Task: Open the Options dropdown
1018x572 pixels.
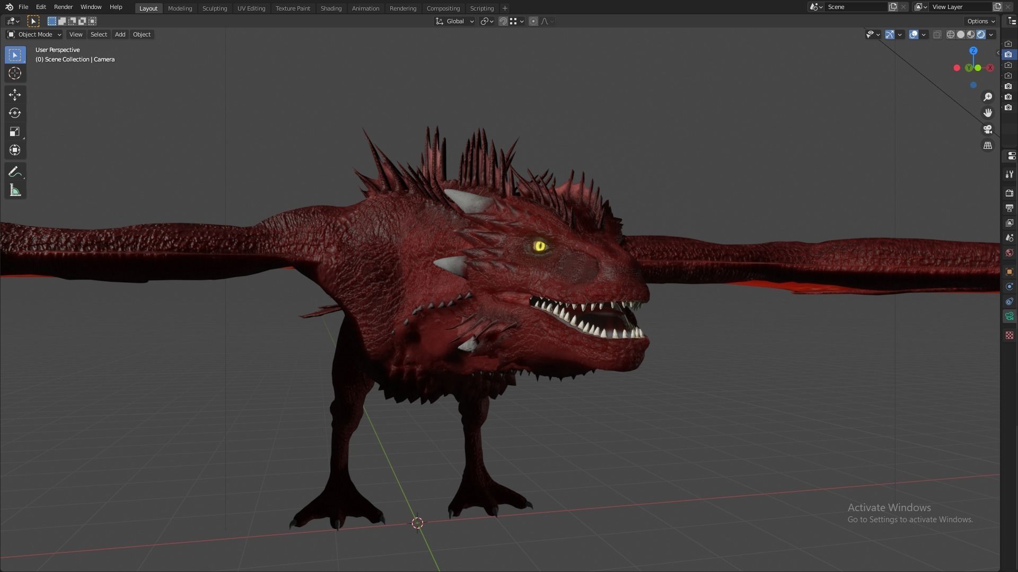Action: click(981, 21)
